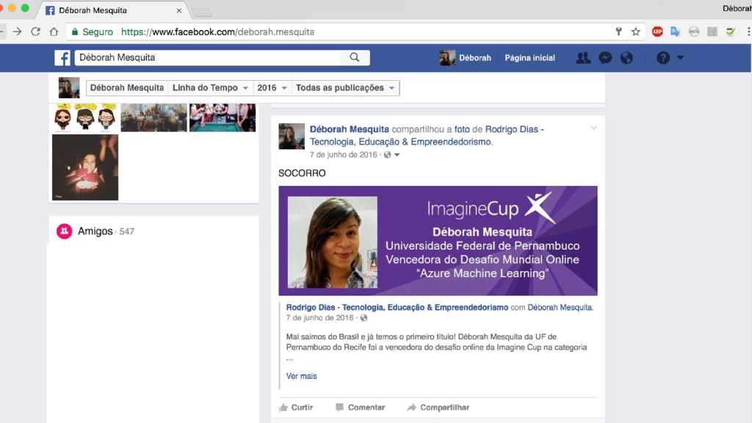752x423 pixels.
Task: Click the round gray extension icon
Action: coord(694,32)
